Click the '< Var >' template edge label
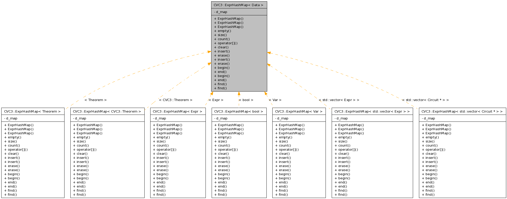The width and height of the screenshot is (507, 199). pyautogui.click(x=275, y=100)
